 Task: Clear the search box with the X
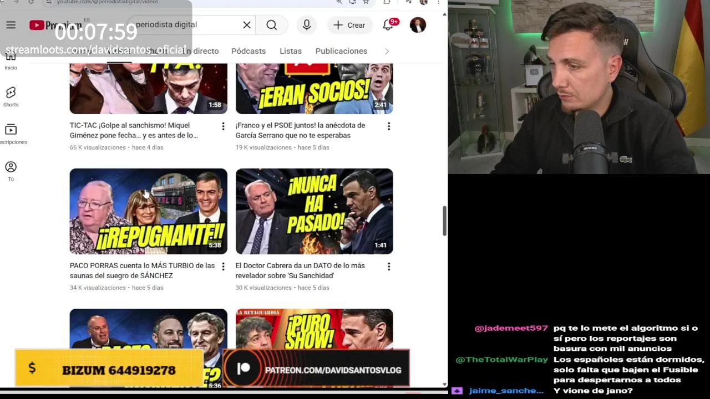pos(247,25)
